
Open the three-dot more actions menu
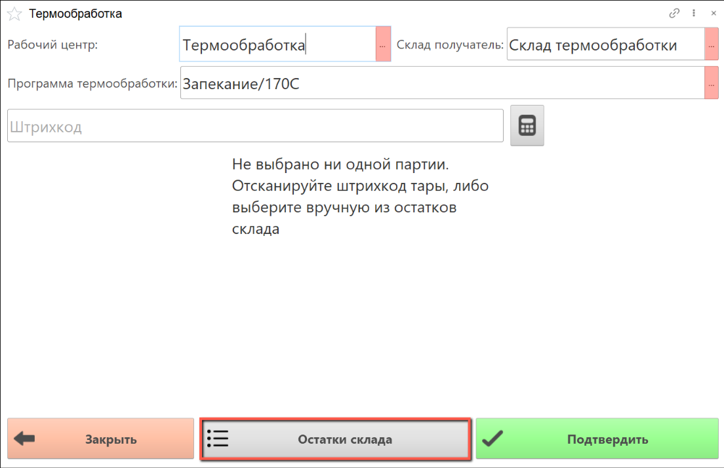693,13
